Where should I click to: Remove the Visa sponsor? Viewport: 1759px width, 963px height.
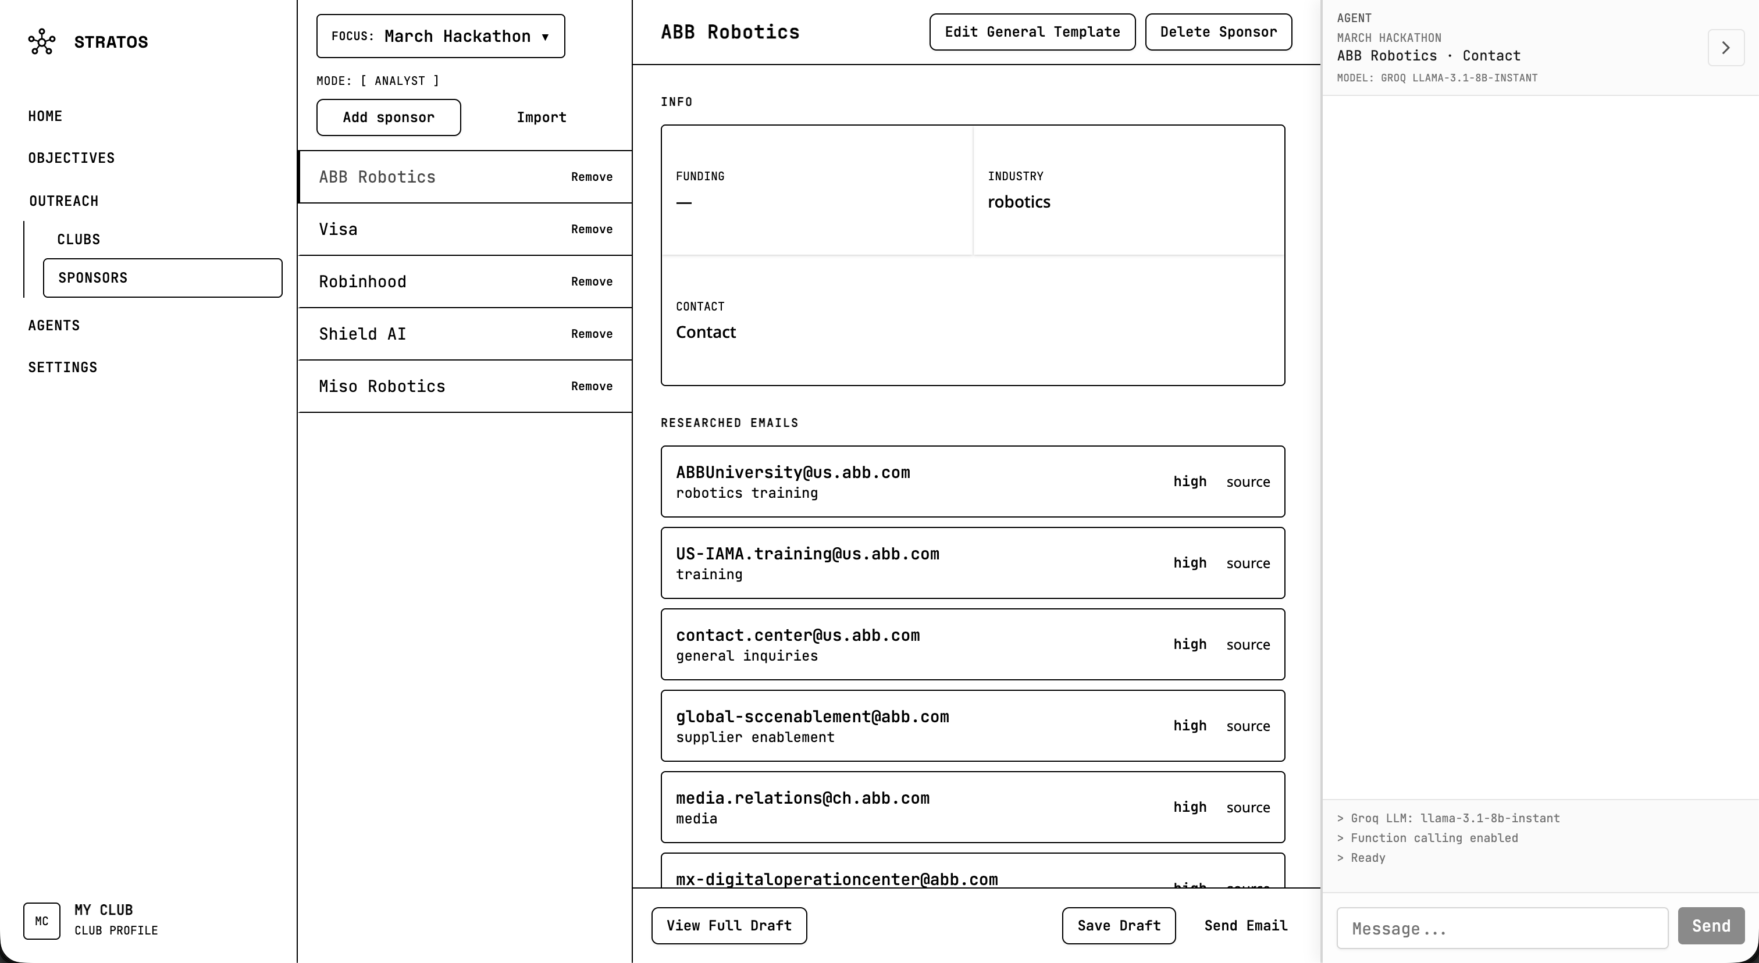pyautogui.click(x=592, y=229)
